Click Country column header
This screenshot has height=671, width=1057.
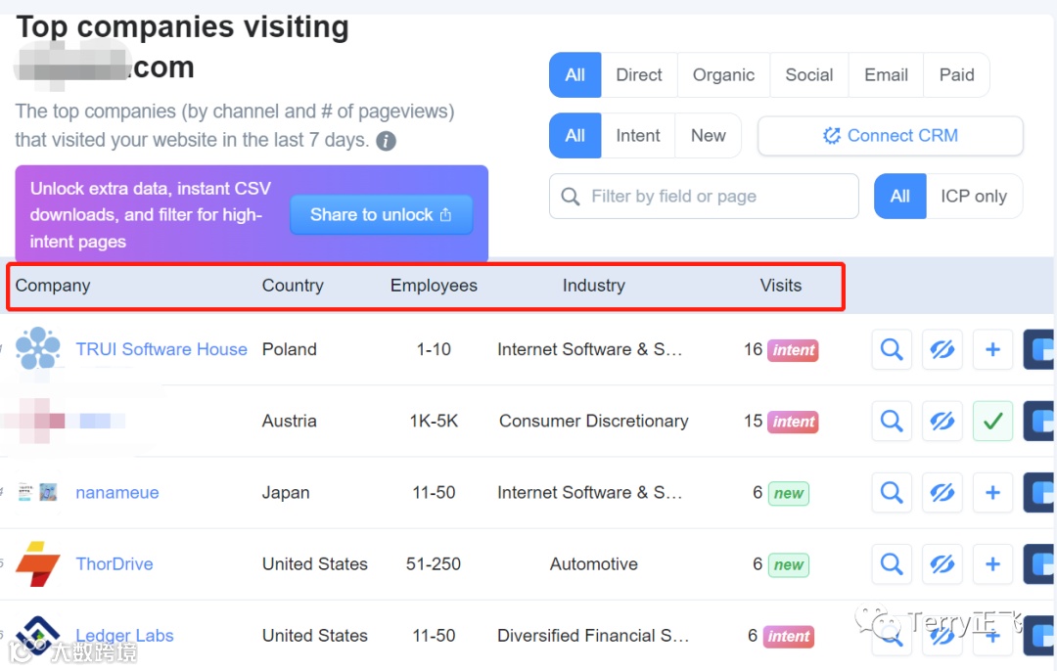click(293, 286)
